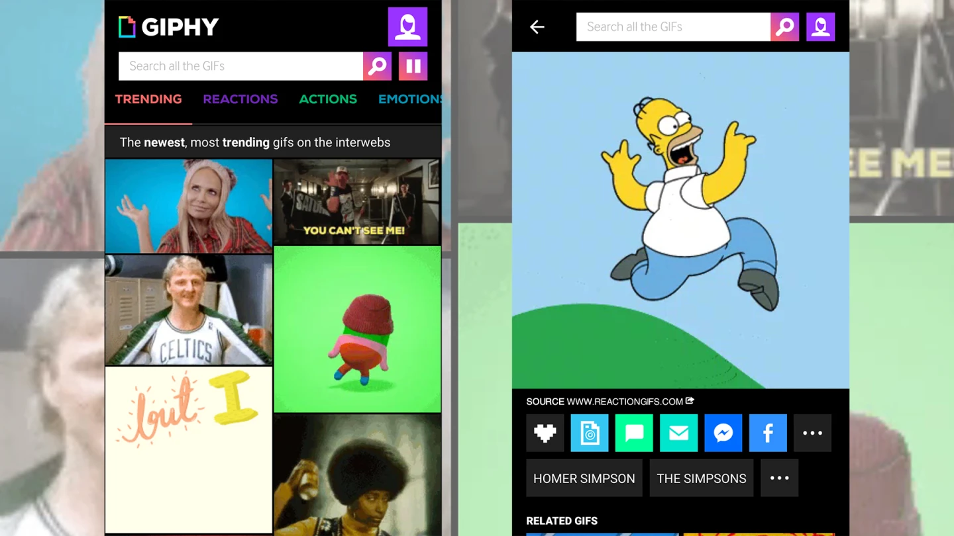Open user profile icon in trending screen
Image resolution: width=954 pixels, height=536 pixels.
coord(407,26)
